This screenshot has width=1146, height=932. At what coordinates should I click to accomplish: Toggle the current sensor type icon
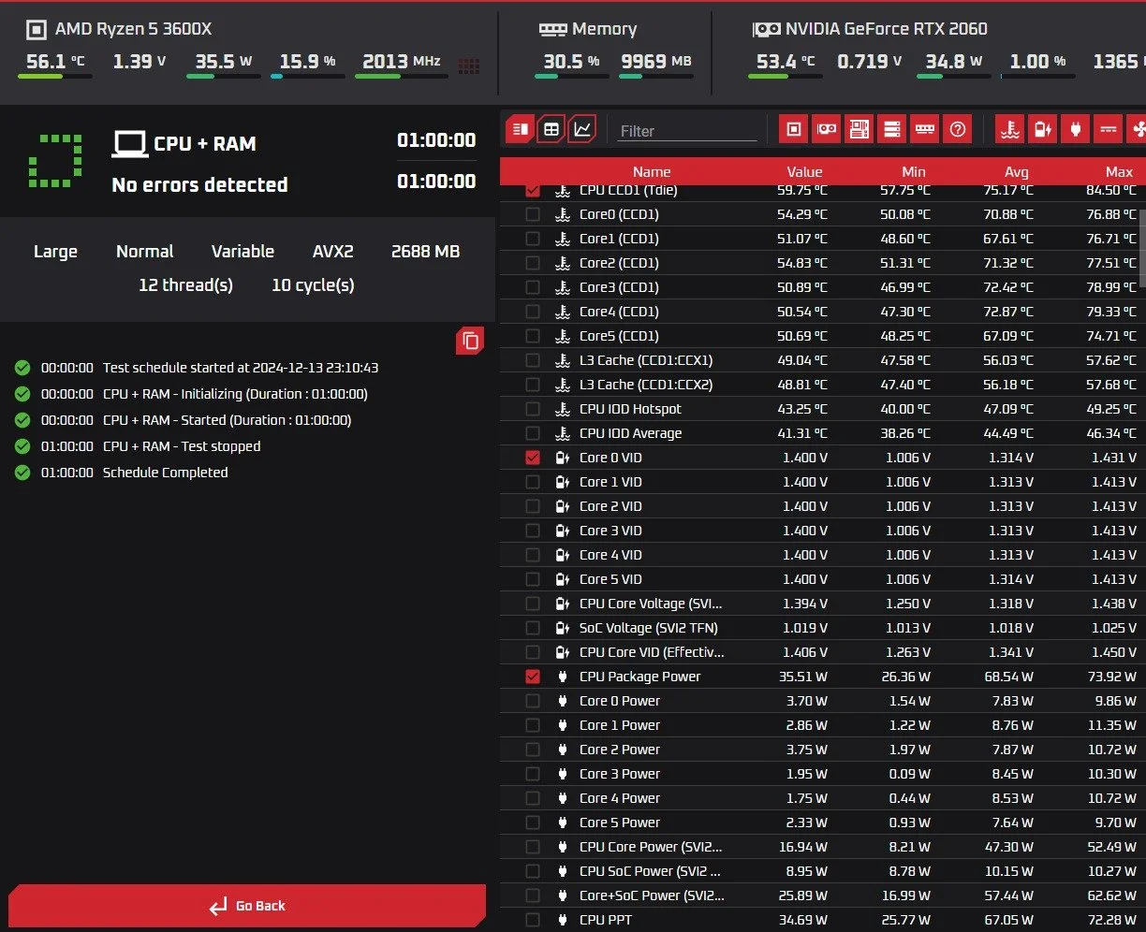pyautogui.click(x=1108, y=129)
